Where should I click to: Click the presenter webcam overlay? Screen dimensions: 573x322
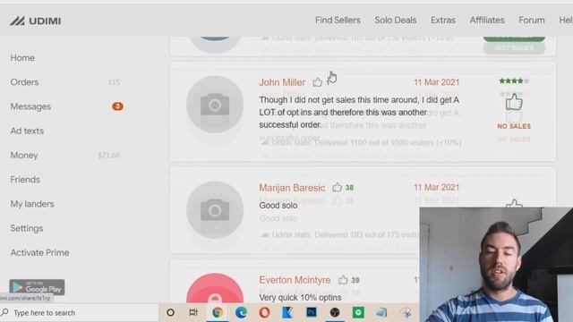click(496, 265)
